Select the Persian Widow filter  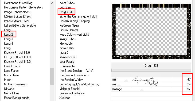coord(72,80)
